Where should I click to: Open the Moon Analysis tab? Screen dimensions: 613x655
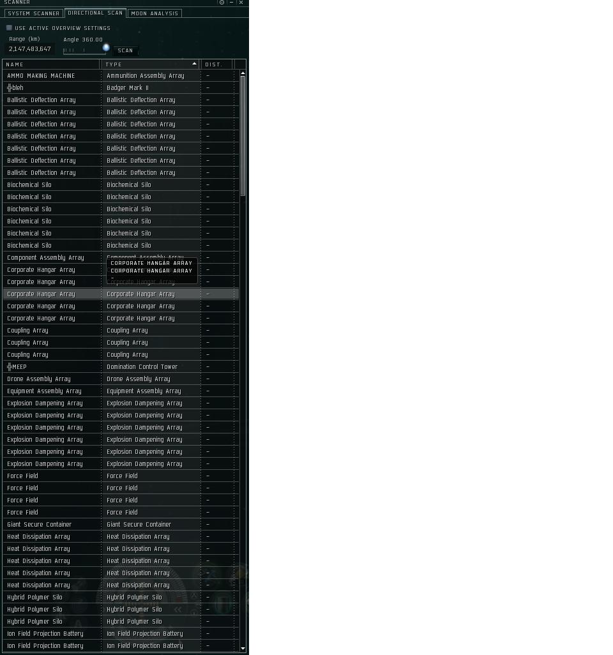pyautogui.click(x=155, y=13)
